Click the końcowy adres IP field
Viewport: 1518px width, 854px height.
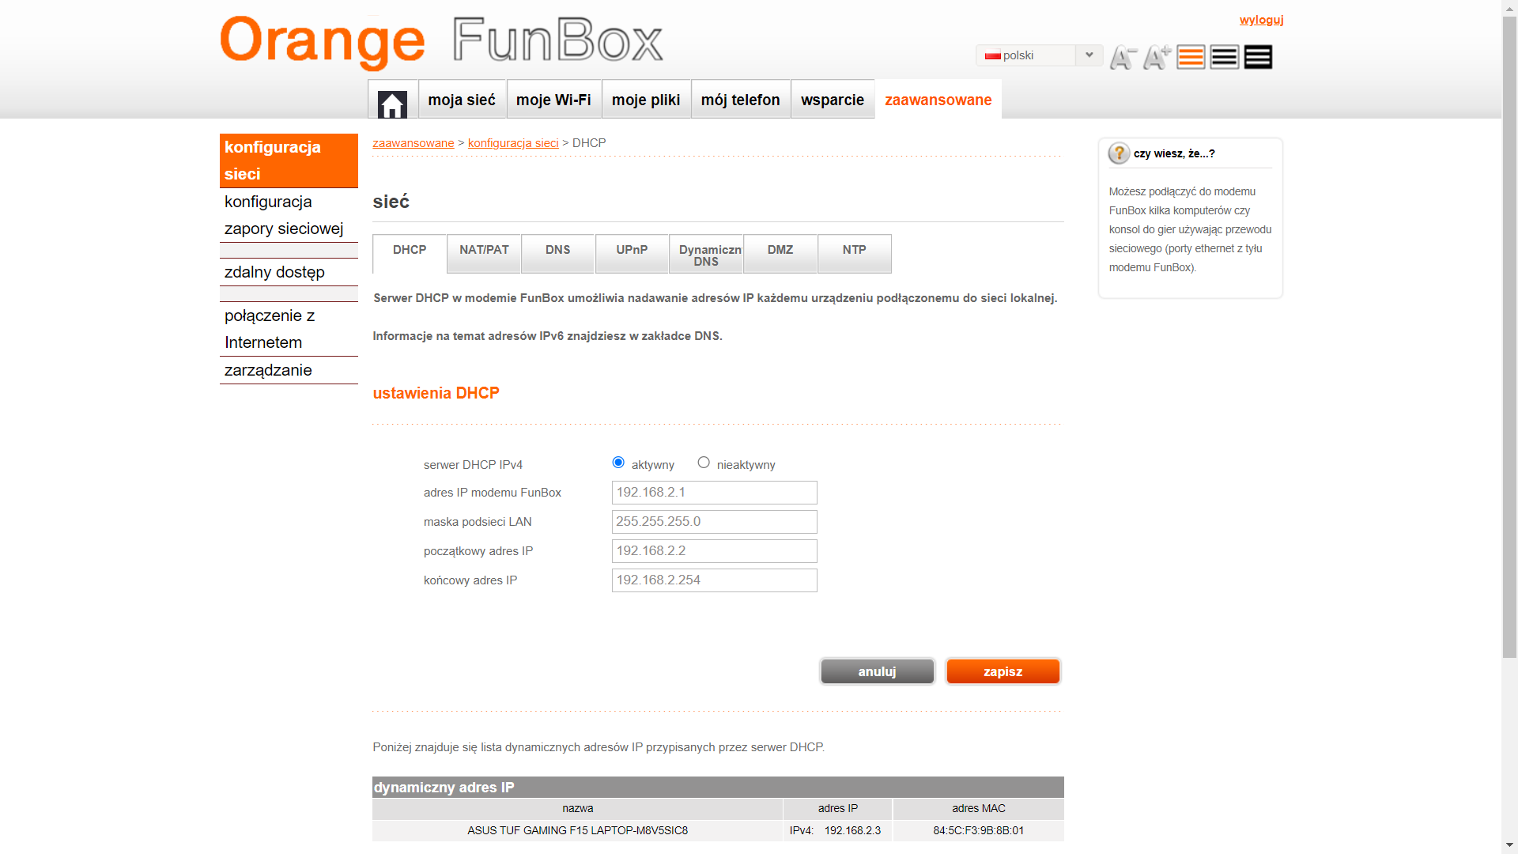715,580
